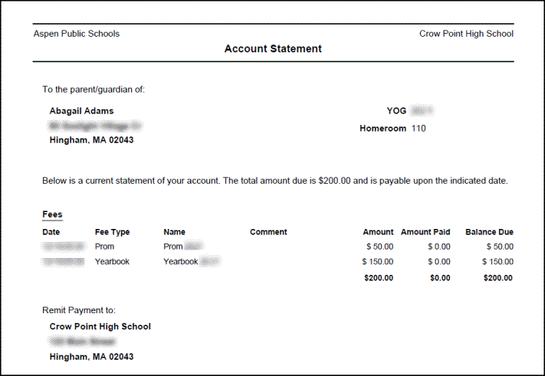Select the YOG label
This screenshot has width=545, height=376.
click(x=396, y=111)
